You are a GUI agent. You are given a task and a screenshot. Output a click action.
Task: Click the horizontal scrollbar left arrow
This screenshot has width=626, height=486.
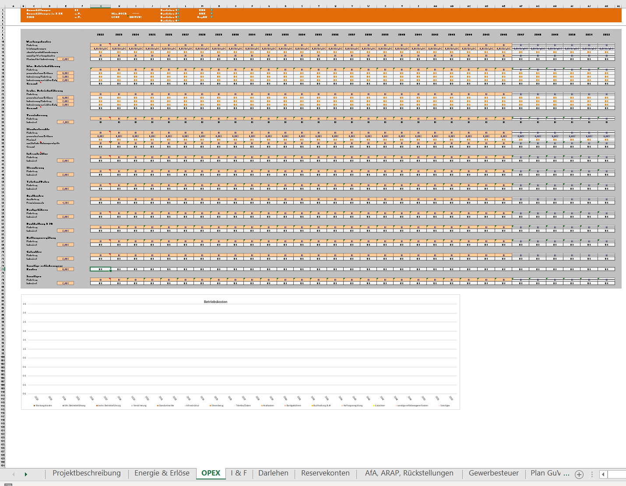603,474
